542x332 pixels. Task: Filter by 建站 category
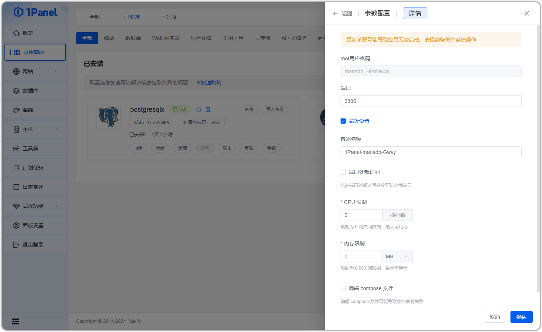tap(109, 38)
